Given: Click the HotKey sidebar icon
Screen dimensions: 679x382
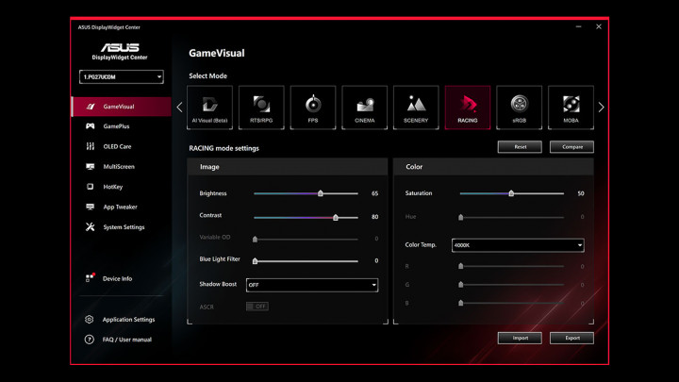Looking at the screenshot, I should [91, 187].
